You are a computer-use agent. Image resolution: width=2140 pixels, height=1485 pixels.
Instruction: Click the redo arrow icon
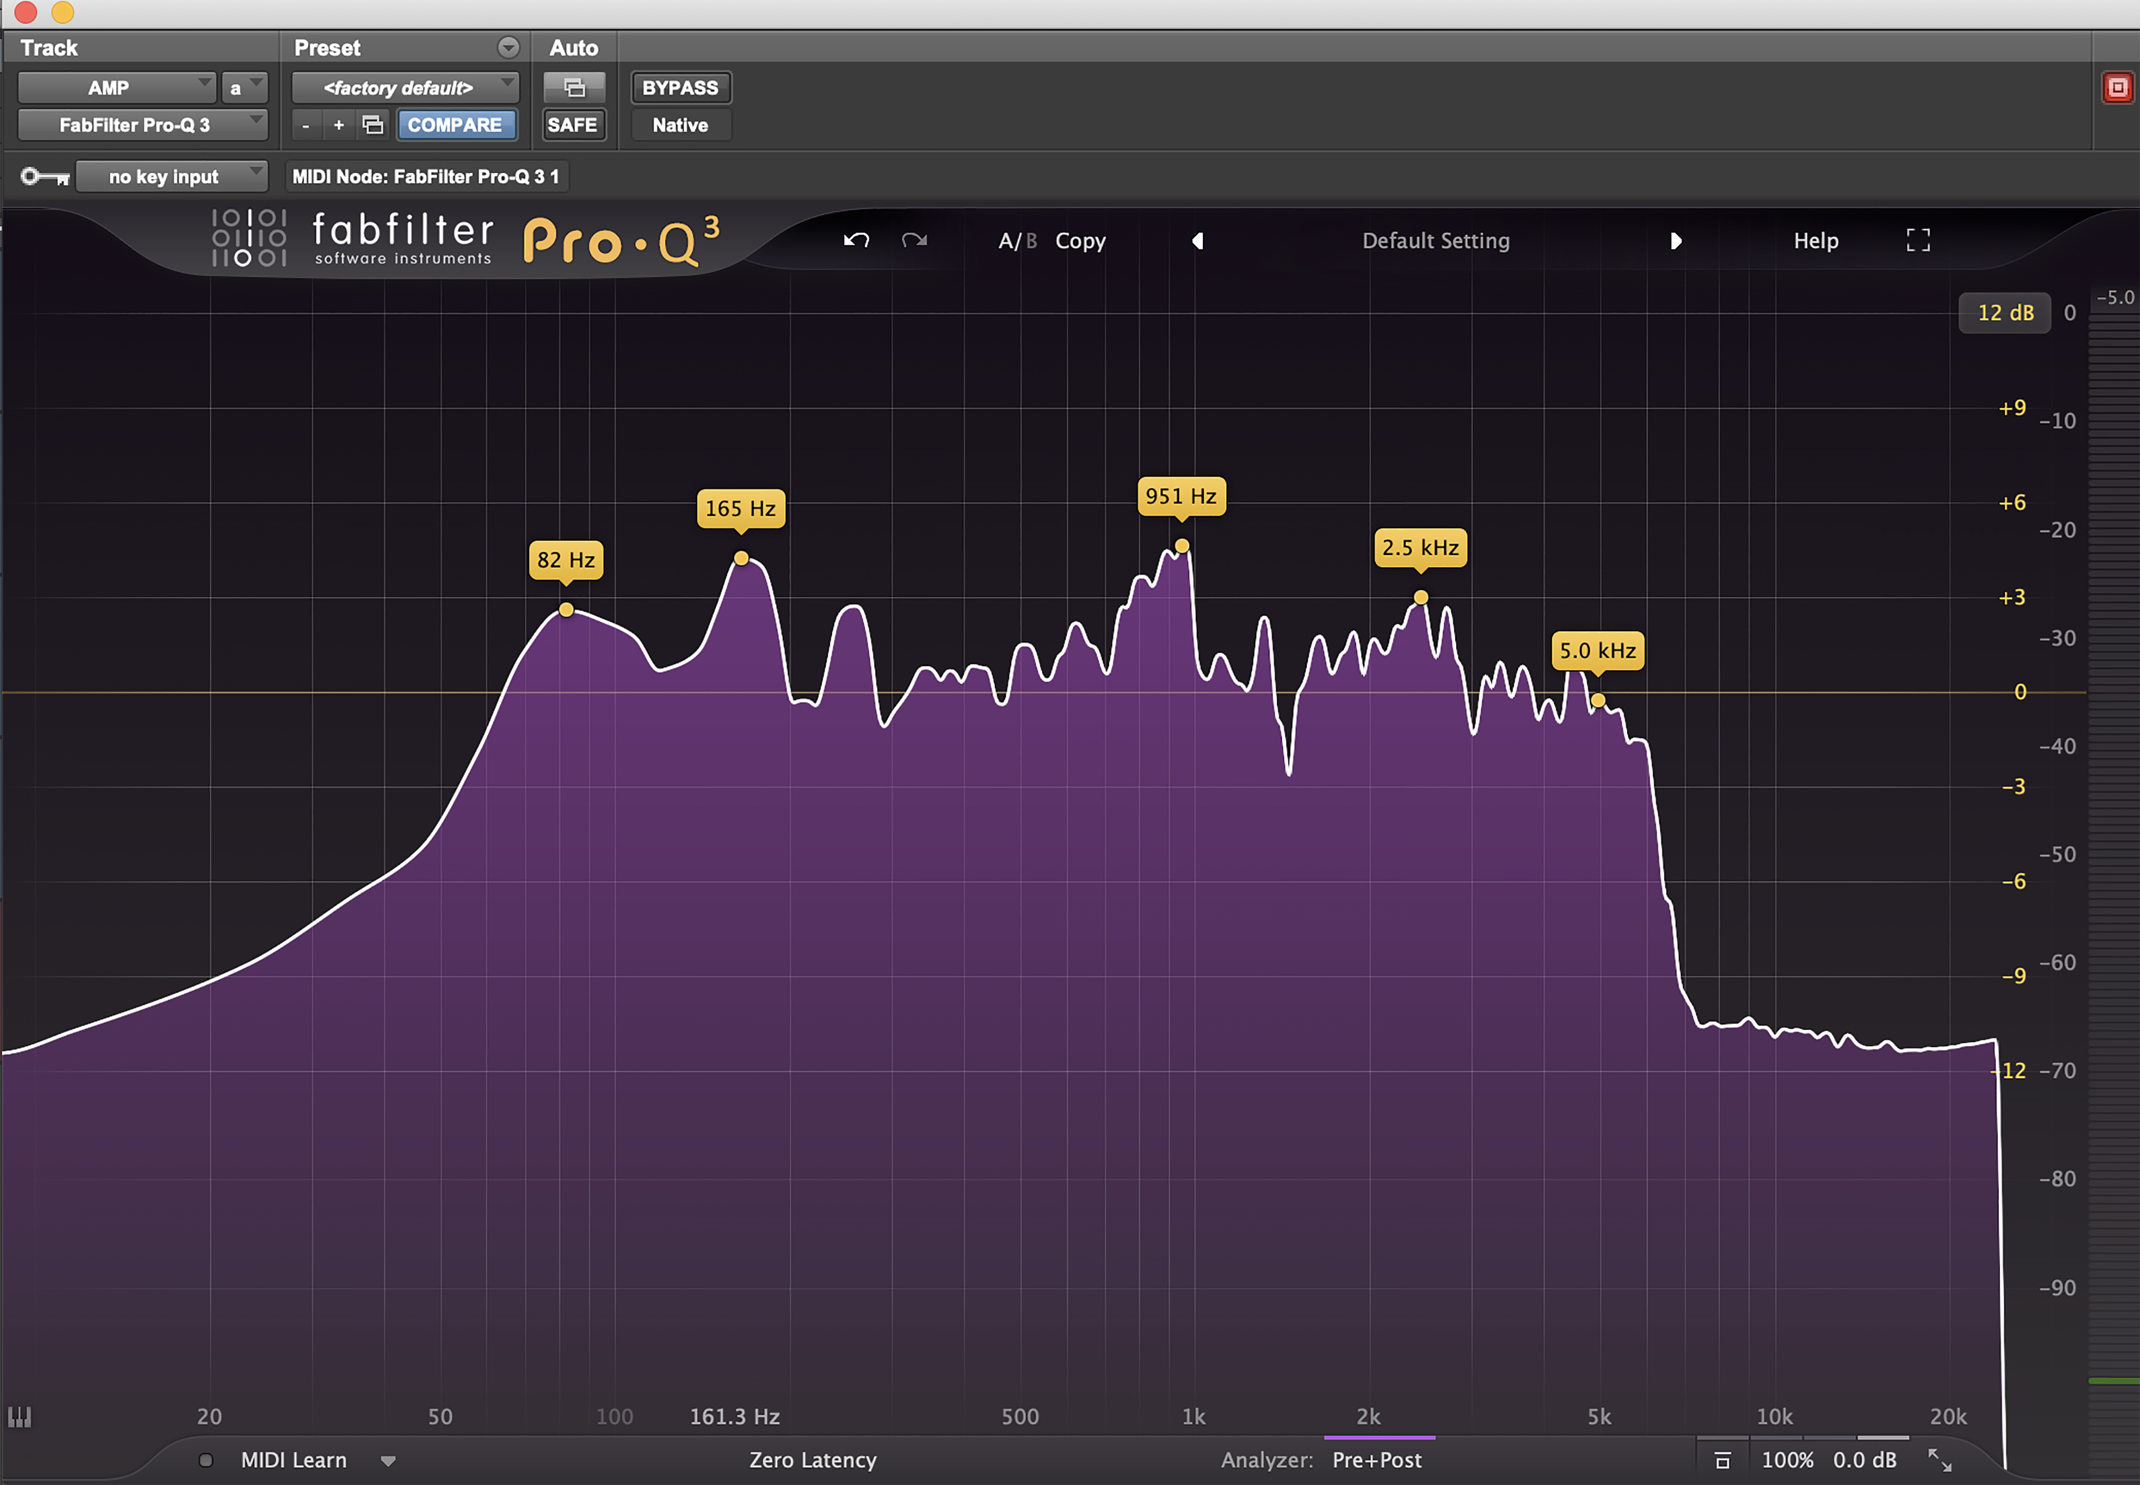pos(914,240)
